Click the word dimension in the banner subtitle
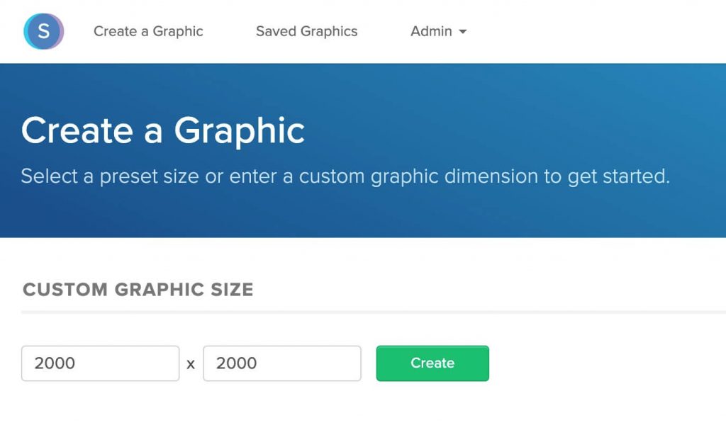The image size is (726, 430). pyautogui.click(x=491, y=176)
